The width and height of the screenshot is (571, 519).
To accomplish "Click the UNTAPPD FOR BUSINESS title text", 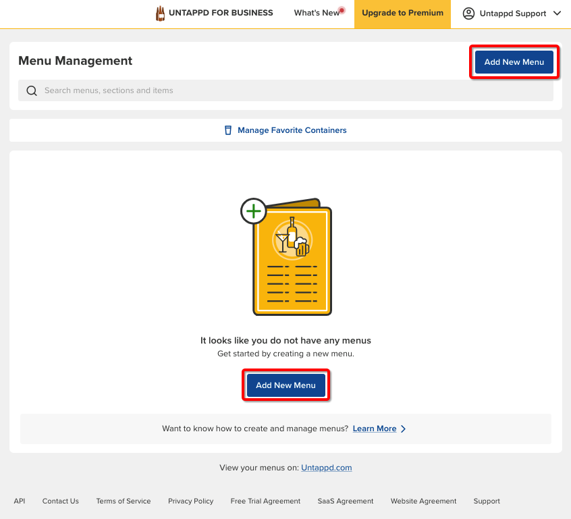I will [x=221, y=13].
